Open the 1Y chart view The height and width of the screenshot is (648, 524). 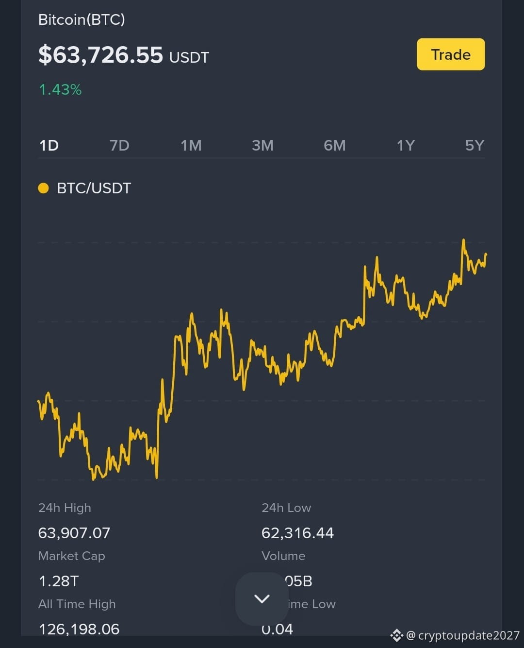(406, 145)
